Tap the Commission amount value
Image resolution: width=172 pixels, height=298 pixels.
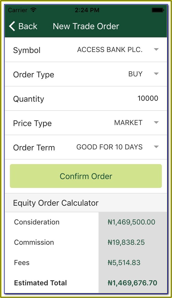tap(126, 242)
